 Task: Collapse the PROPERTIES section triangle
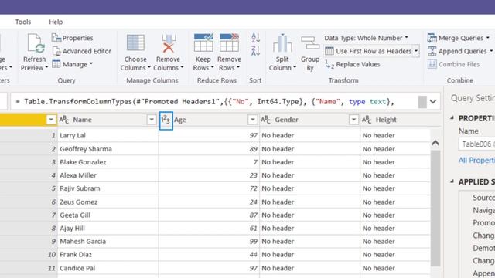coord(452,118)
